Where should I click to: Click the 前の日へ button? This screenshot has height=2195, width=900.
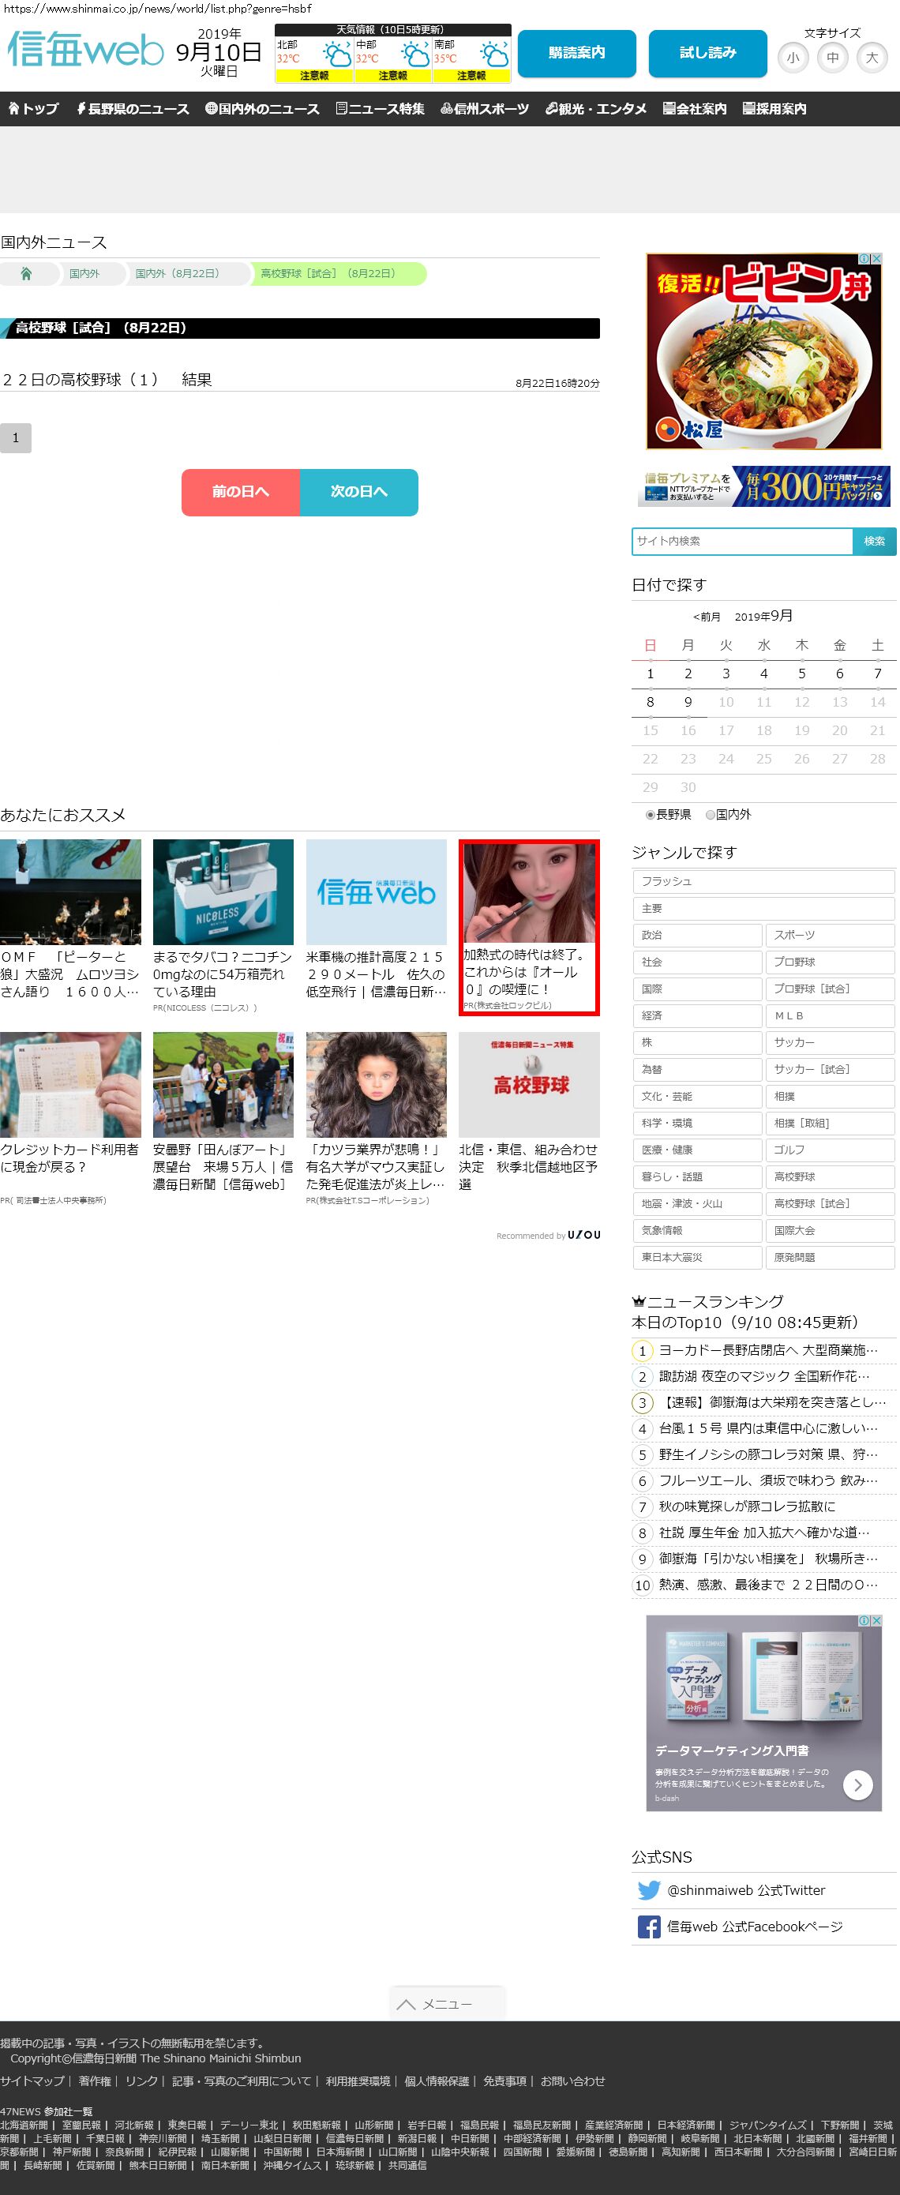tap(240, 492)
